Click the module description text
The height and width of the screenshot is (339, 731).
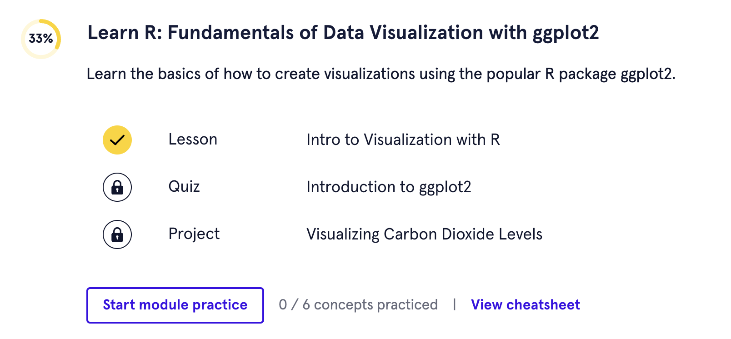click(x=381, y=74)
